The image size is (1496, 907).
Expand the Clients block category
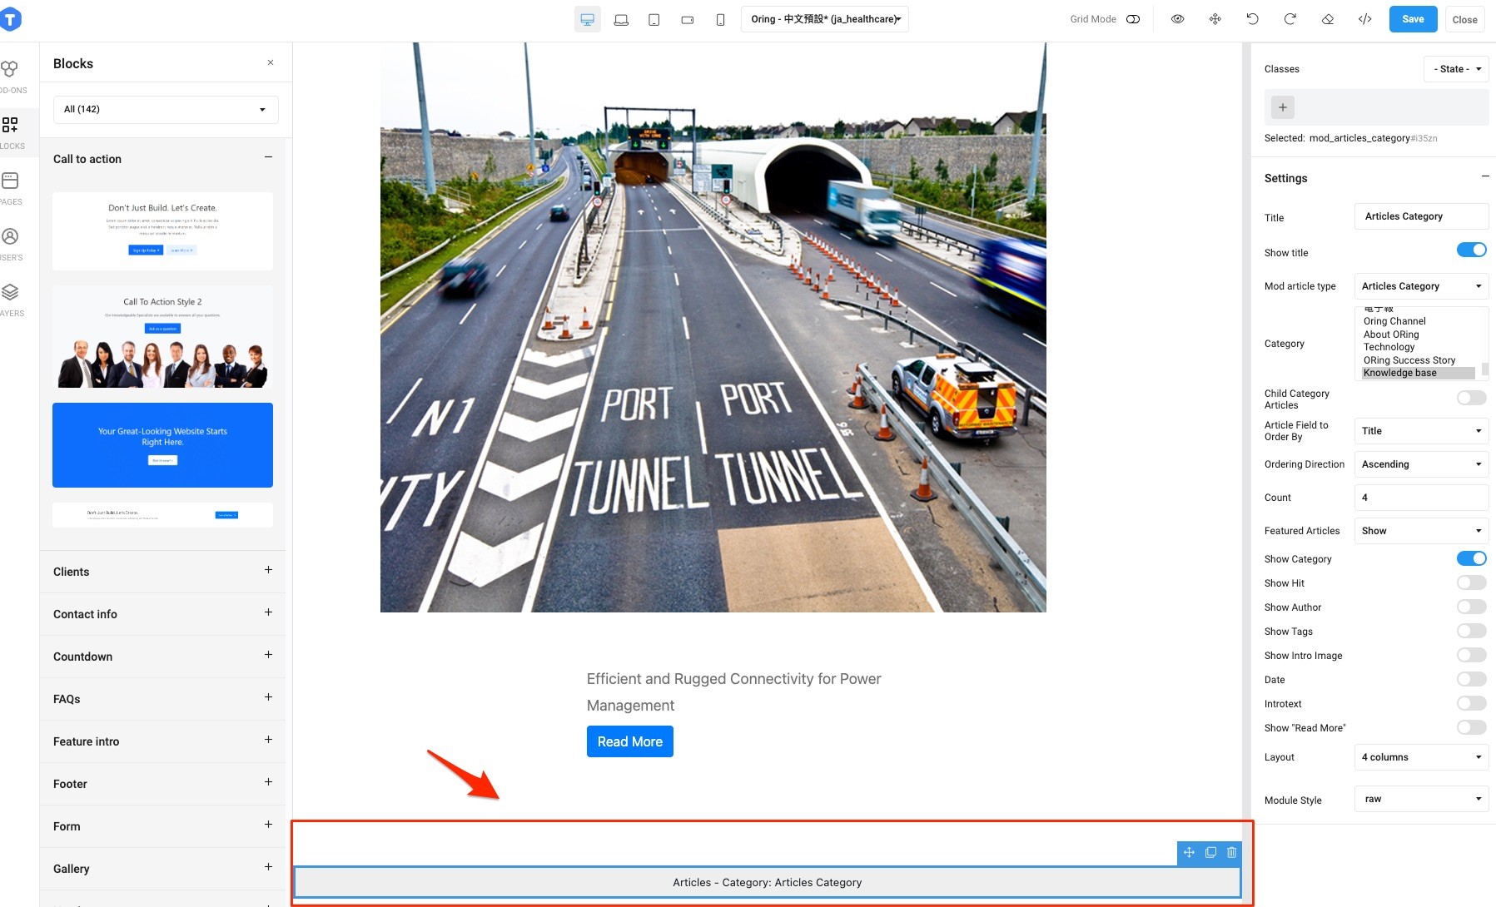point(268,570)
